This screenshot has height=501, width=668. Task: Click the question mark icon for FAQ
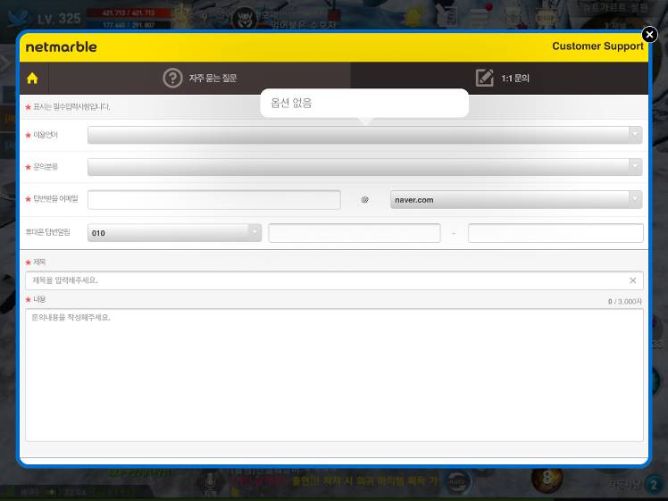click(172, 78)
